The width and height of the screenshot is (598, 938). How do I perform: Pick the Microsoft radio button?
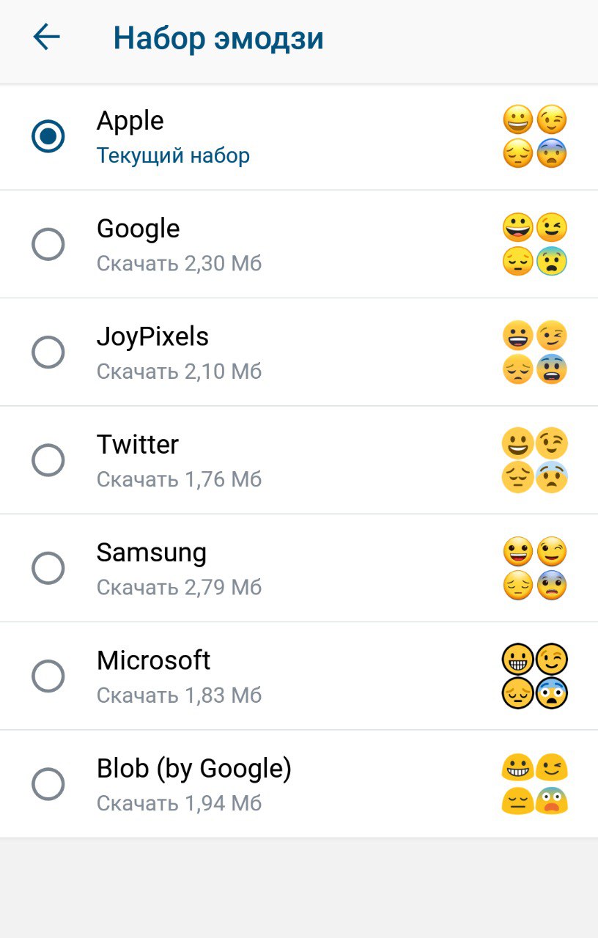(x=48, y=676)
